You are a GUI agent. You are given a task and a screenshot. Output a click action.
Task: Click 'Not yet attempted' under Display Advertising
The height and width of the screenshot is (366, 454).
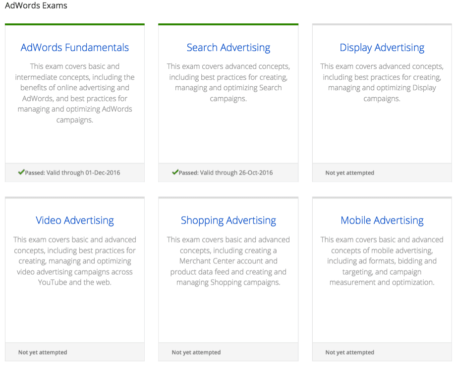tap(350, 173)
